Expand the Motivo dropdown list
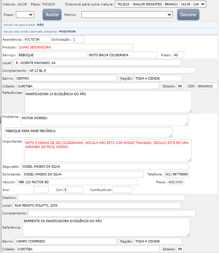This screenshot has width=219, height=253. coord(127,15)
